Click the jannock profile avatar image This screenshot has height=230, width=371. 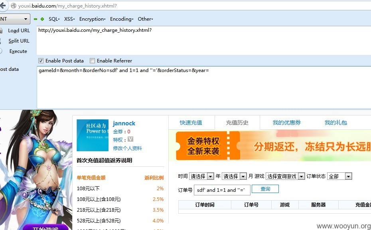(x=93, y=135)
